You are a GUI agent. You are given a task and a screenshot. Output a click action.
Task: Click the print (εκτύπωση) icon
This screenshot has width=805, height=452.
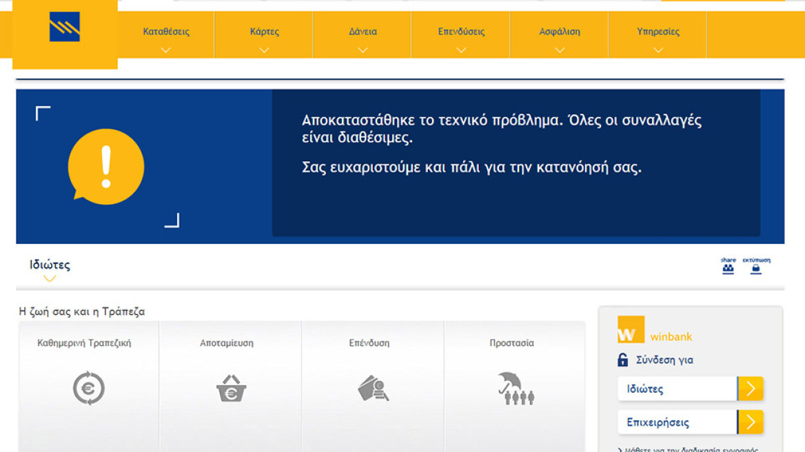tap(756, 267)
